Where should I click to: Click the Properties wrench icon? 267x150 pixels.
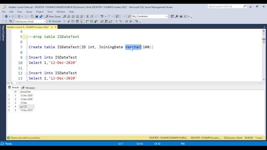176,17
